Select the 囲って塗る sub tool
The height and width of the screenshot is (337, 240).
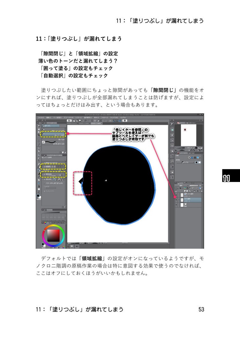[53, 139]
